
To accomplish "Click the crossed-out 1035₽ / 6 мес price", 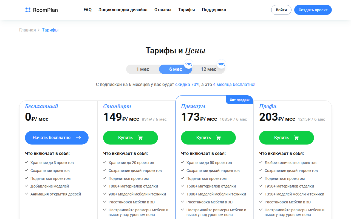I will (x=233, y=119).
